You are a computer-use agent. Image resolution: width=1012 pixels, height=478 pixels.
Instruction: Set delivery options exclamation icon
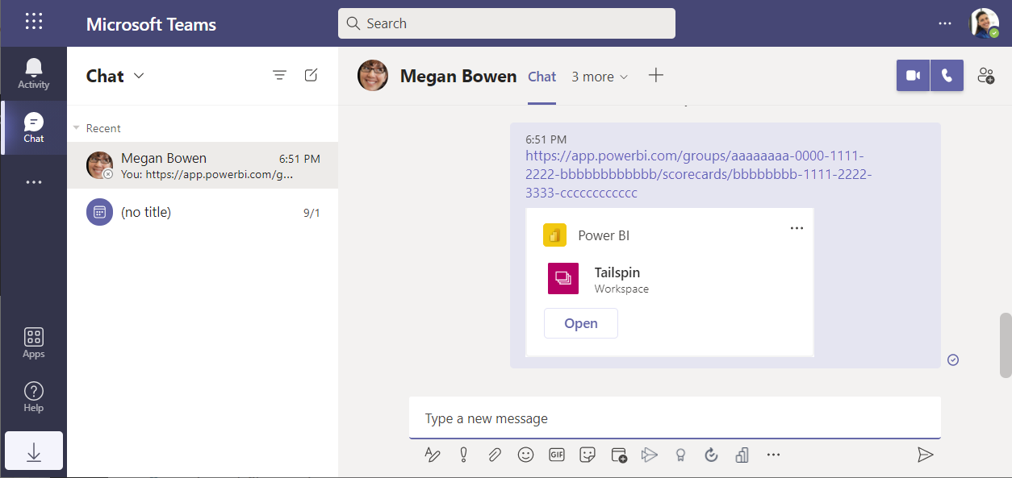(463, 455)
